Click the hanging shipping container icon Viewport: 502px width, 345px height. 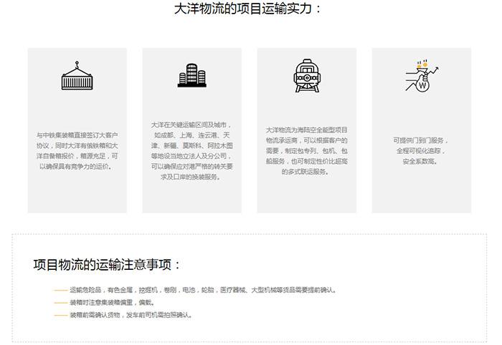[77, 76]
